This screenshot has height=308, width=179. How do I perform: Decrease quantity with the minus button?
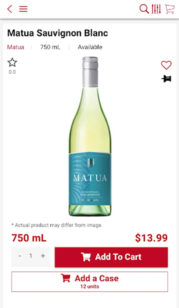pyautogui.click(x=20, y=256)
